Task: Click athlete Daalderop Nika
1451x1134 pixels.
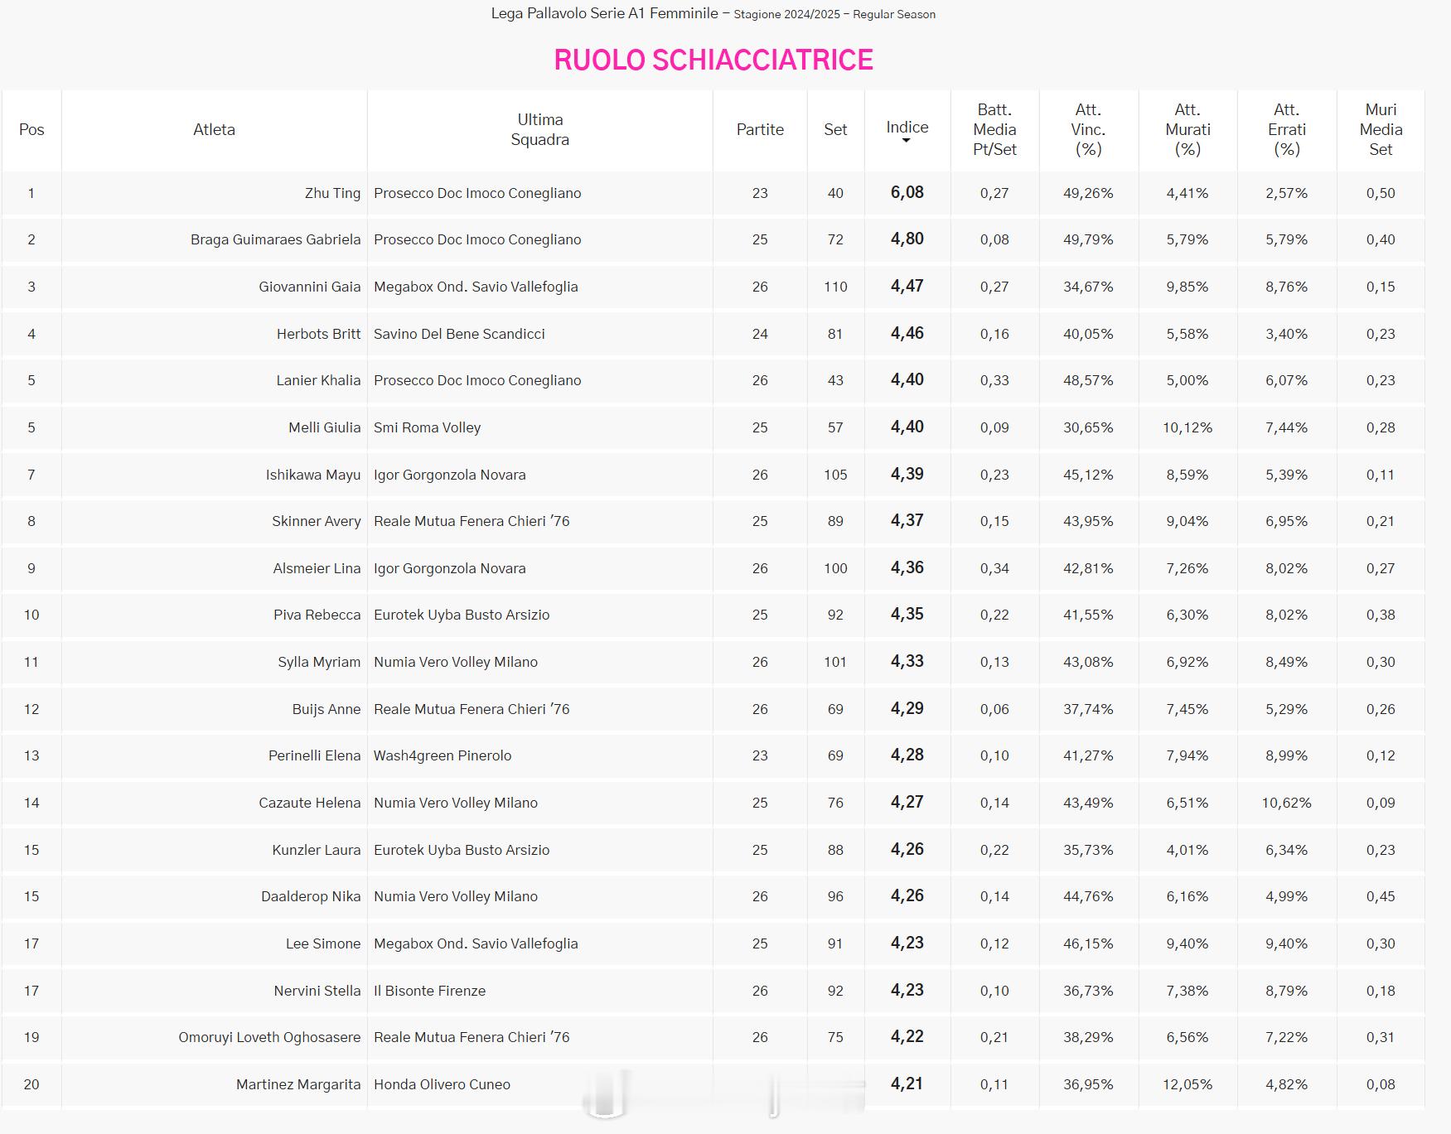Action: [x=311, y=896]
